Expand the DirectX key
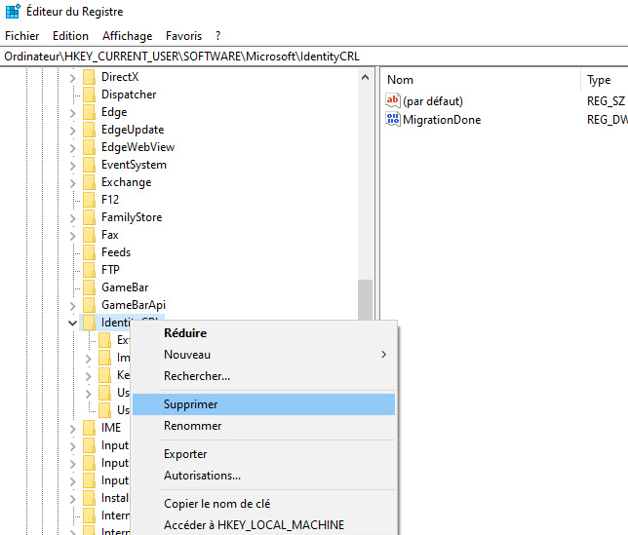Screen dimensions: 628x535 tap(72, 78)
